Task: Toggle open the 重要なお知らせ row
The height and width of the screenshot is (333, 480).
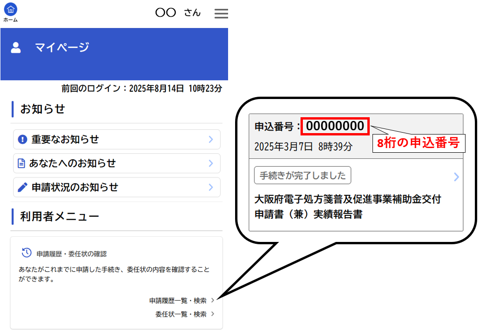Action: tap(117, 139)
